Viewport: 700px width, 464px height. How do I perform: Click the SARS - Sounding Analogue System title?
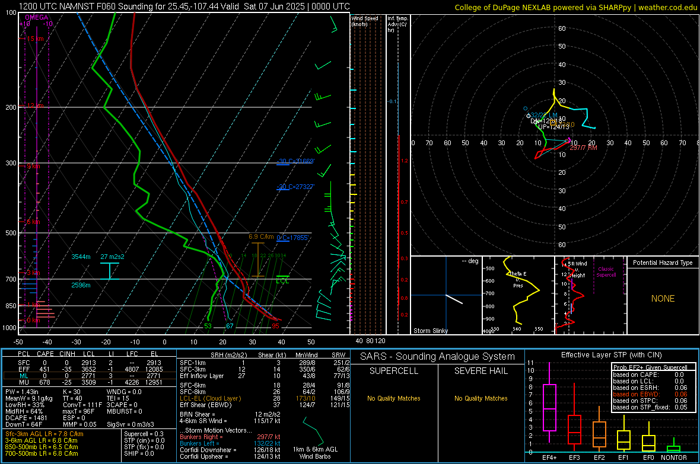438,357
